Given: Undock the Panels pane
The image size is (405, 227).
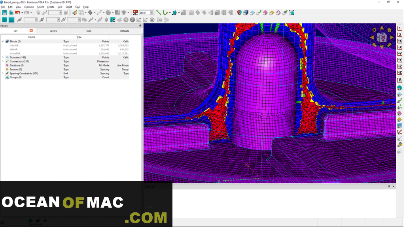Looking at the screenshot, I should pyautogui.click(x=140, y=26).
